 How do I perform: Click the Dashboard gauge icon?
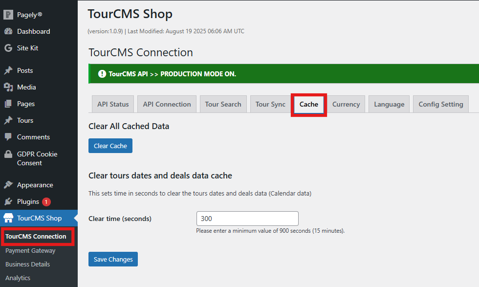click(8, 31)
